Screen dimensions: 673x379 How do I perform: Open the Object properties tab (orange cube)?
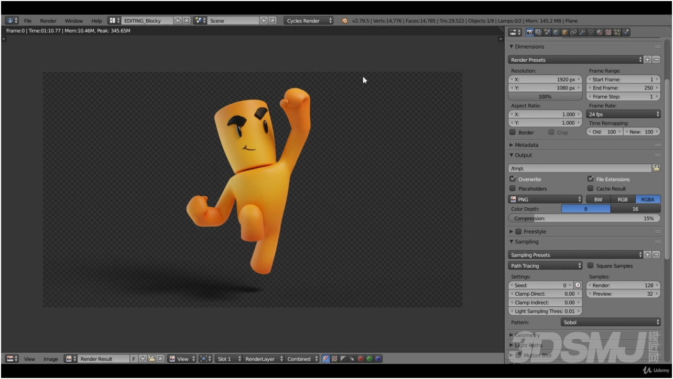pos(565,32)
